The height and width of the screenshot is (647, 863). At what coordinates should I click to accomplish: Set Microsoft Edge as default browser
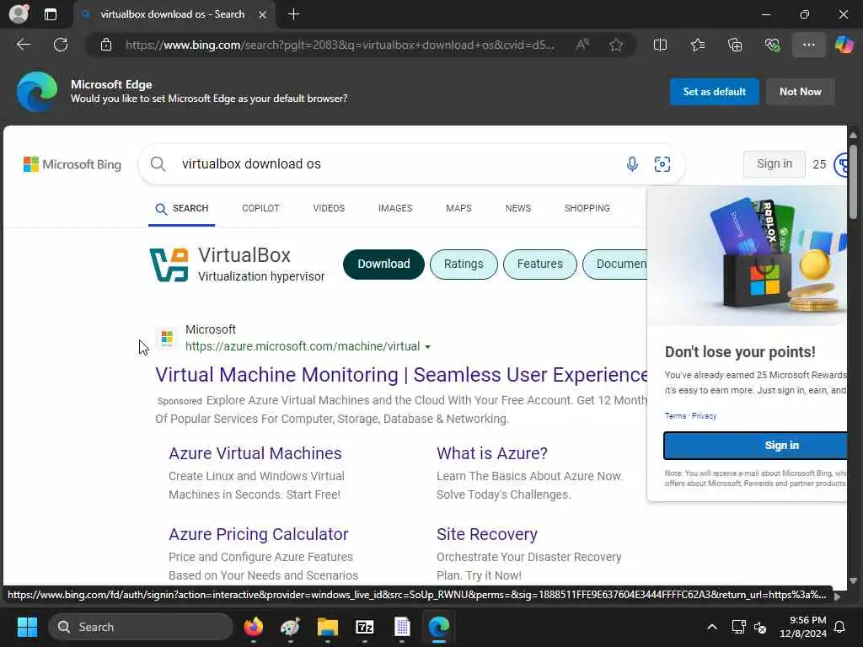(714, 92)
